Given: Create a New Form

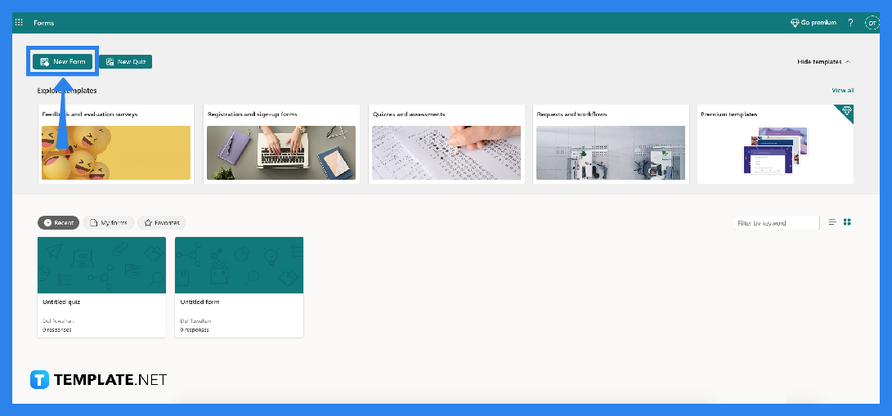Looking at the screenshot, I should (63, 61).
